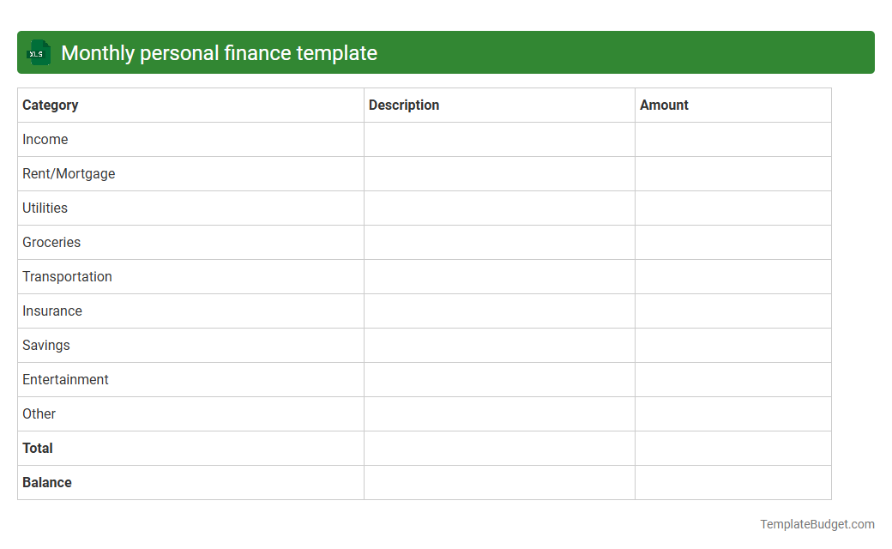Click the Savings row label
This screenshot has height=549, width=892.
[45, 345]
